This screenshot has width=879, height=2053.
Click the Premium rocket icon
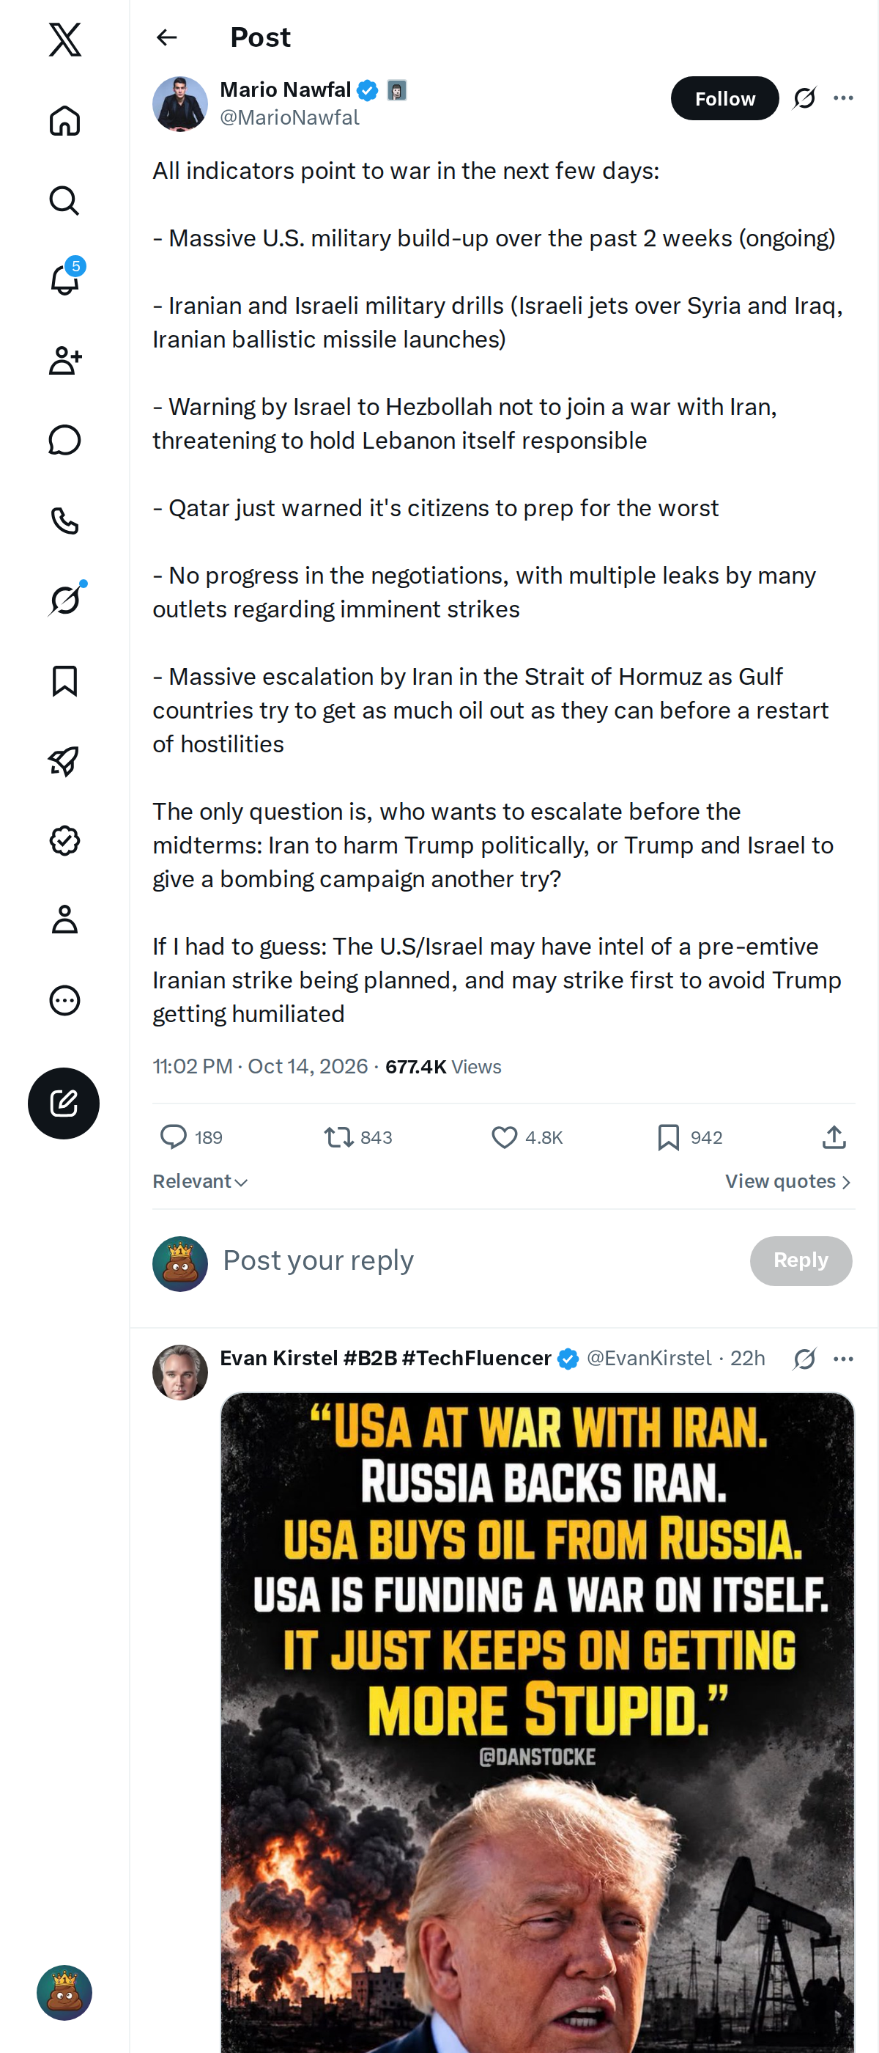click(64, 761)
